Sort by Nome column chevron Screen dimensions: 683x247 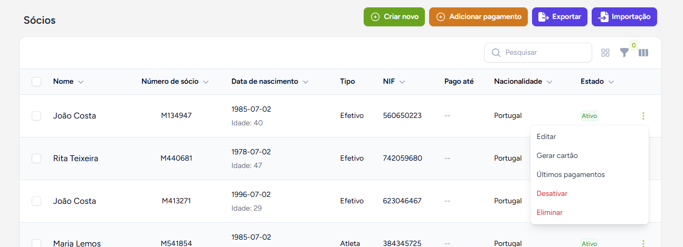coord(81,82)
